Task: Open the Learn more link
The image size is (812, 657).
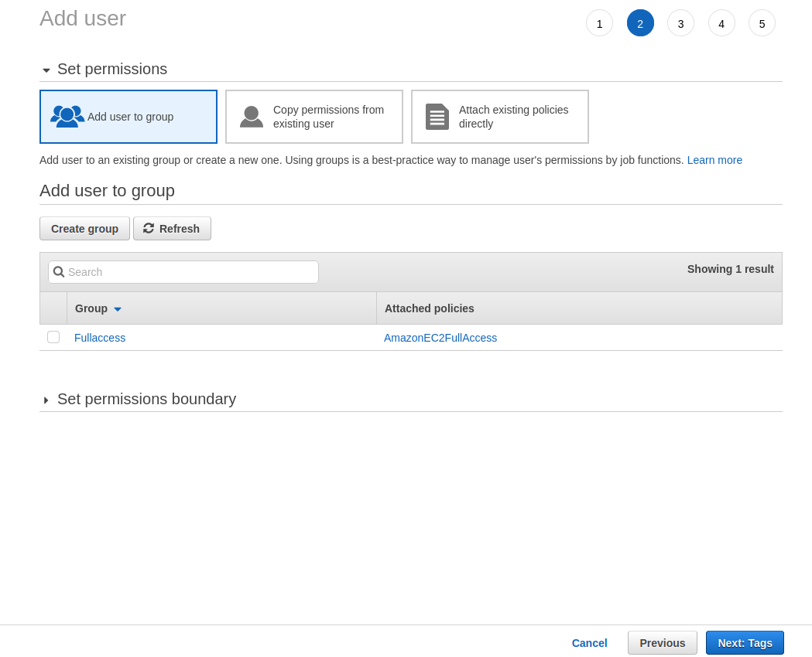Action: pos(714,160)
